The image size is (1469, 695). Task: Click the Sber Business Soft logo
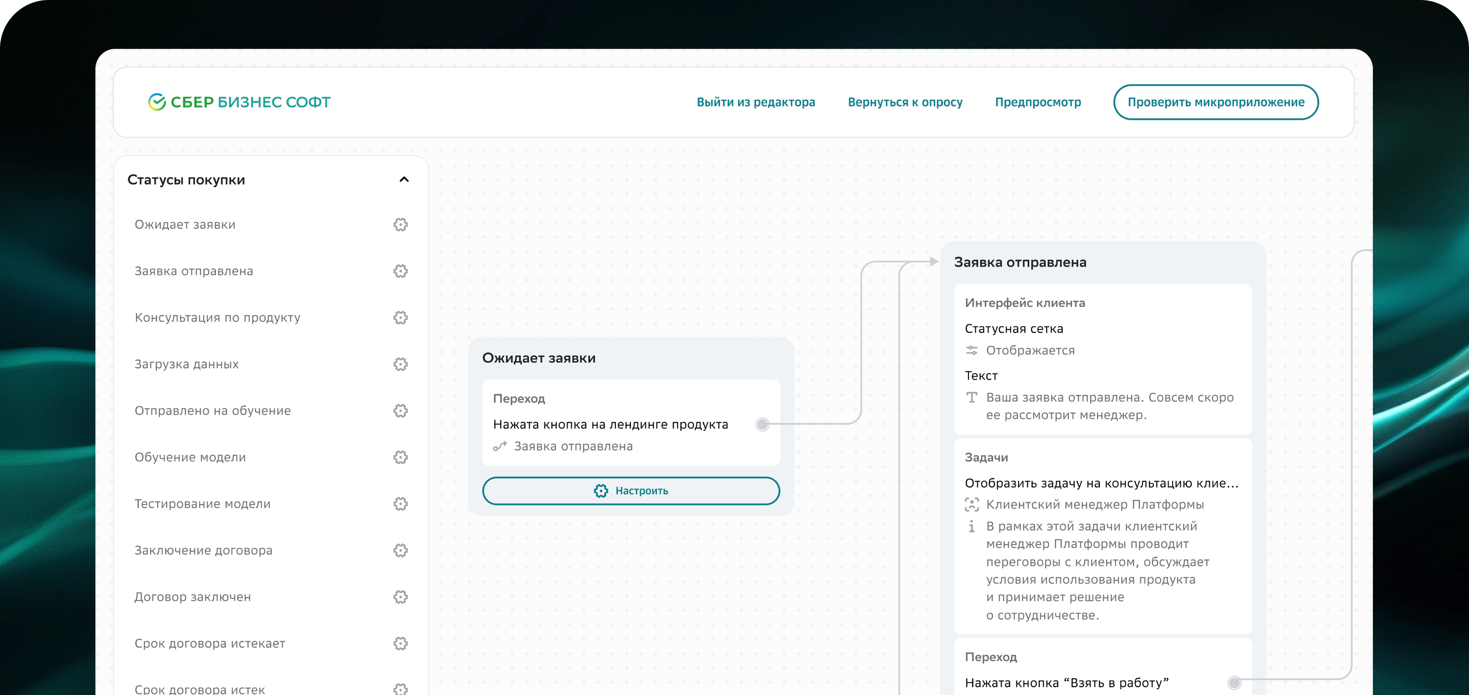coord(239,102)
